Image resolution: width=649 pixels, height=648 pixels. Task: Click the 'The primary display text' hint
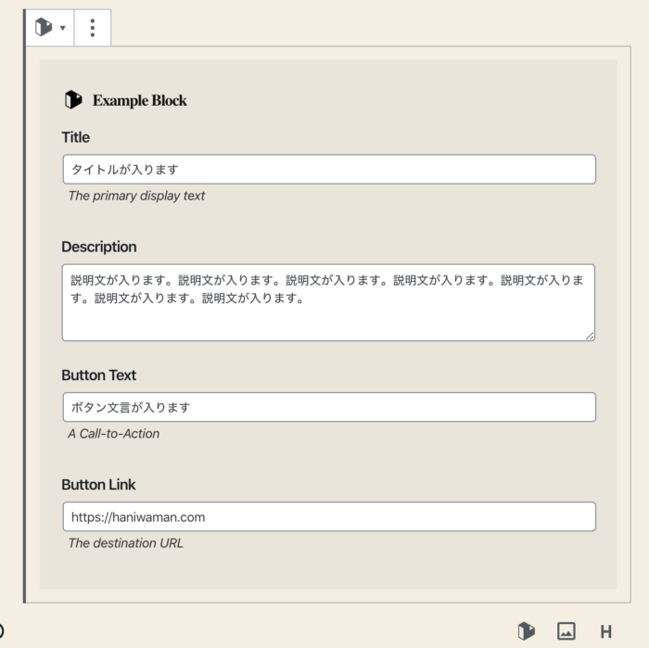(x=136, y=196)
